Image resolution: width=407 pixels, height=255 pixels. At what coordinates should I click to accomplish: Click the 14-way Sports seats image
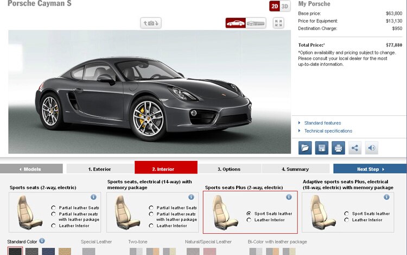[127, 213]
